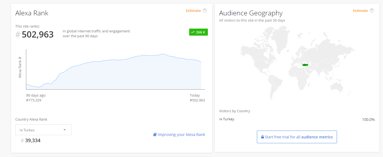Click the #502,963 value under Today
Screen dimensions: 383x157
click(x=197, y=100)
